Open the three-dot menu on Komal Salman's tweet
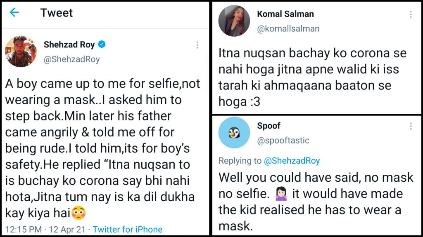This screenshot has width=423, height=237. pyautogui.click(x=411, y=14)
